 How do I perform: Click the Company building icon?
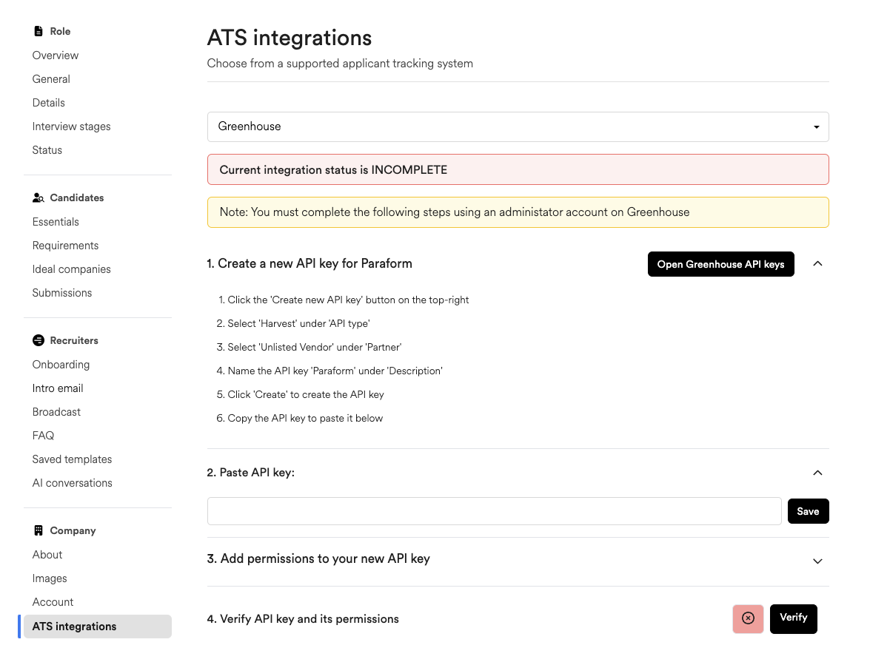pos(39,530)
